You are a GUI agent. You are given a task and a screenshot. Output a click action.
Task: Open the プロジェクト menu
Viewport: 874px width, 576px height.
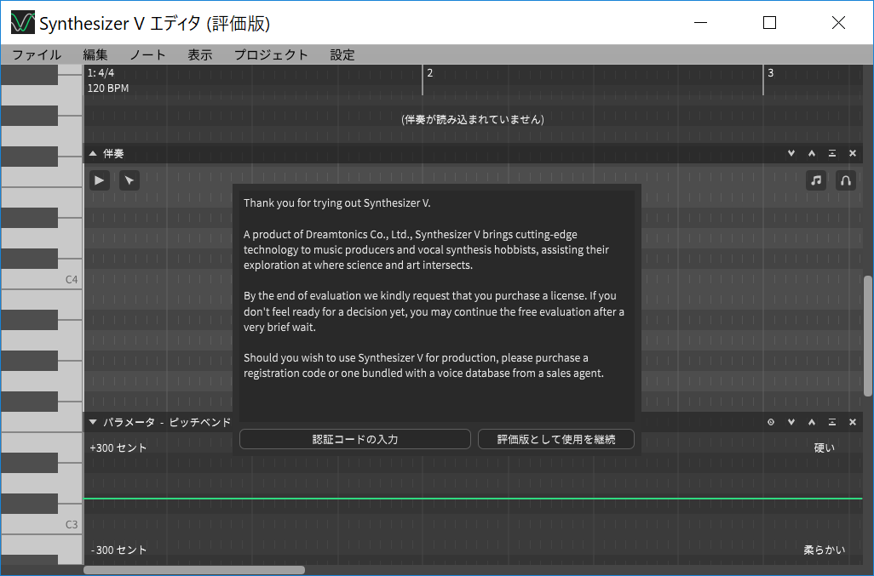[x=271, y=54]
